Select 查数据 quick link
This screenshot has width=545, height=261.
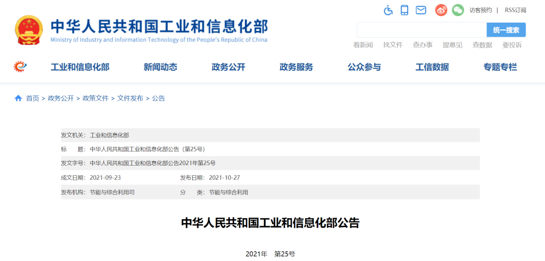point(482,45)
